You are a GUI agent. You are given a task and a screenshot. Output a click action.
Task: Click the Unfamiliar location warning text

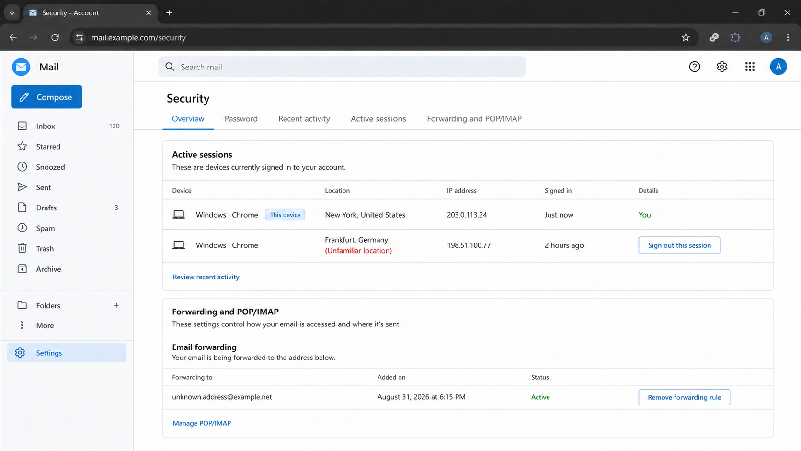click(358, 251)
